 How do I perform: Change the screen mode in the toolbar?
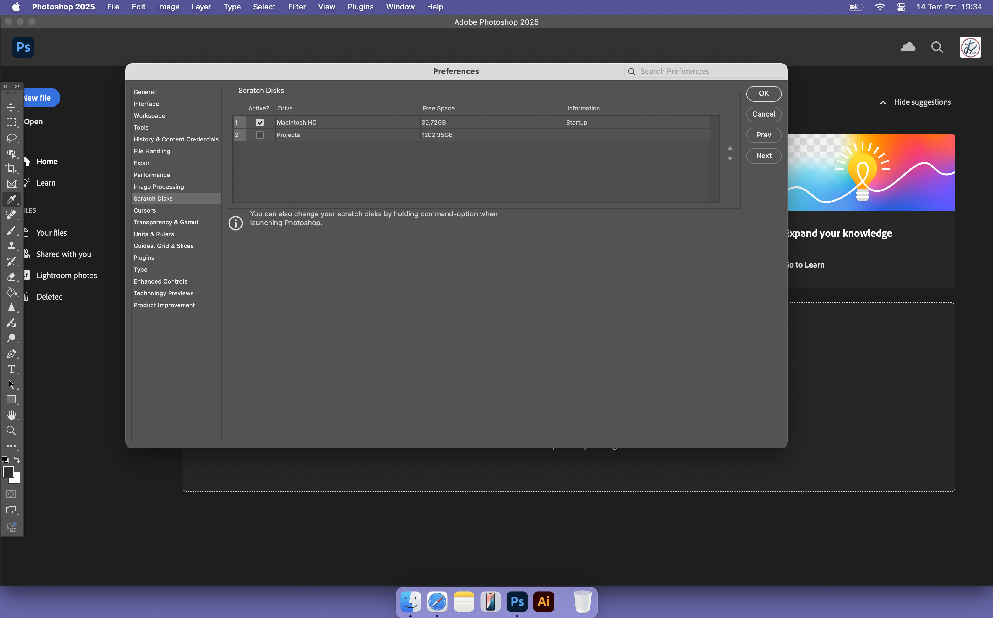tap(11, 510)
